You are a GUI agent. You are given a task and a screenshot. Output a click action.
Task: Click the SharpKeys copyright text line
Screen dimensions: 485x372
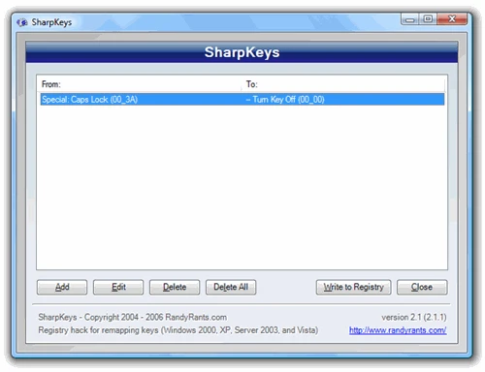pos(133,317)
